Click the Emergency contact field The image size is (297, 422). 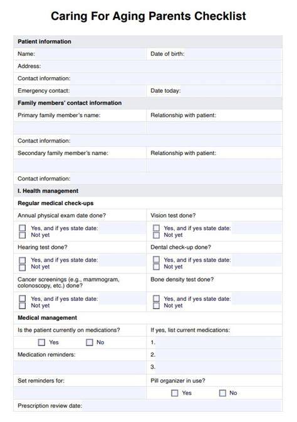(x=108, y=91)
